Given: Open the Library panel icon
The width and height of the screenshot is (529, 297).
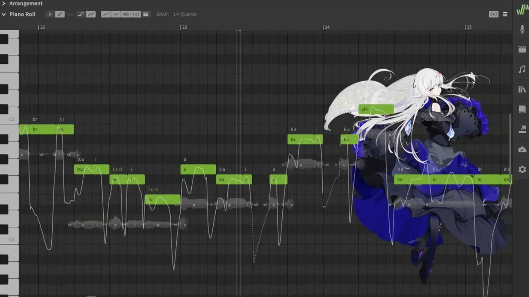Looking at the screenshot, I should pyautogui.click(x=522, y=89).
